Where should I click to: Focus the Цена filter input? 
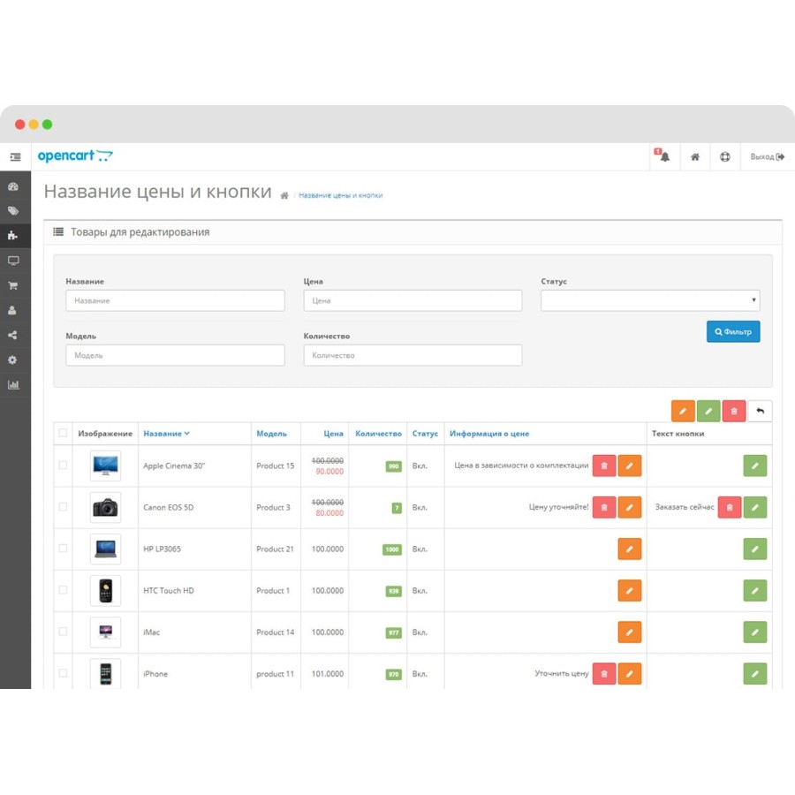[x=413, y=300]
